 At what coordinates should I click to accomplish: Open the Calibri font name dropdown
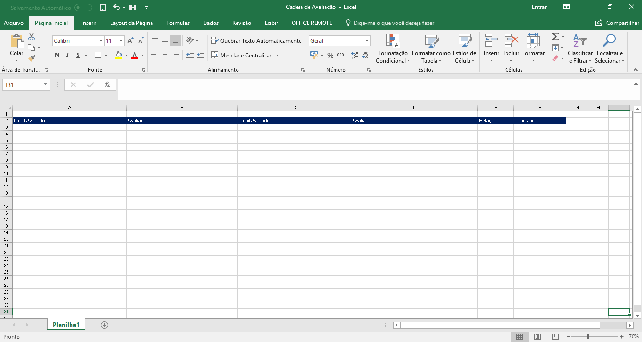(x=101, y=41)
